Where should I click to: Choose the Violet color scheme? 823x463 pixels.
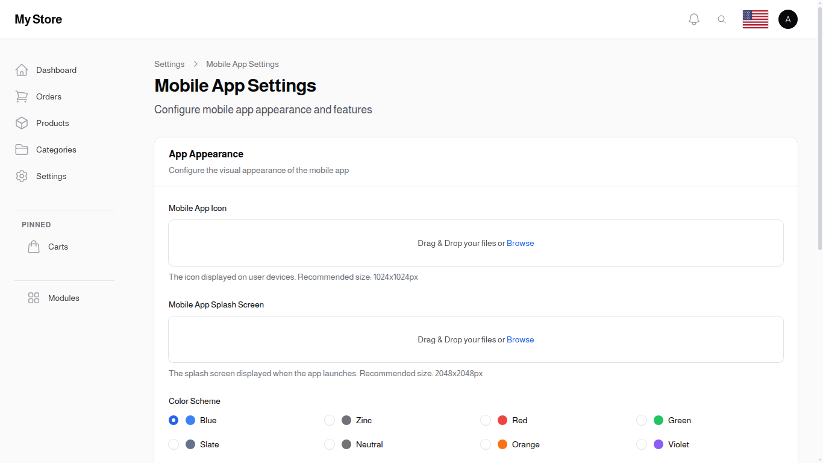(x=642, y=444)
